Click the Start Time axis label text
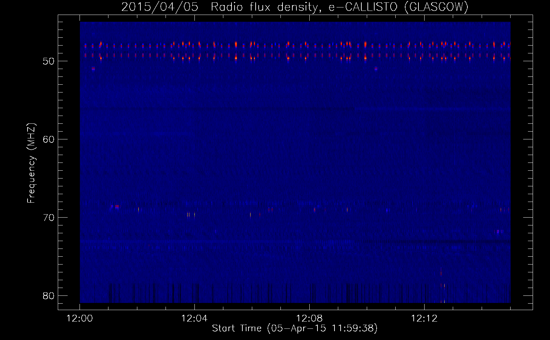The image size is (550, 340). point(295,328)
